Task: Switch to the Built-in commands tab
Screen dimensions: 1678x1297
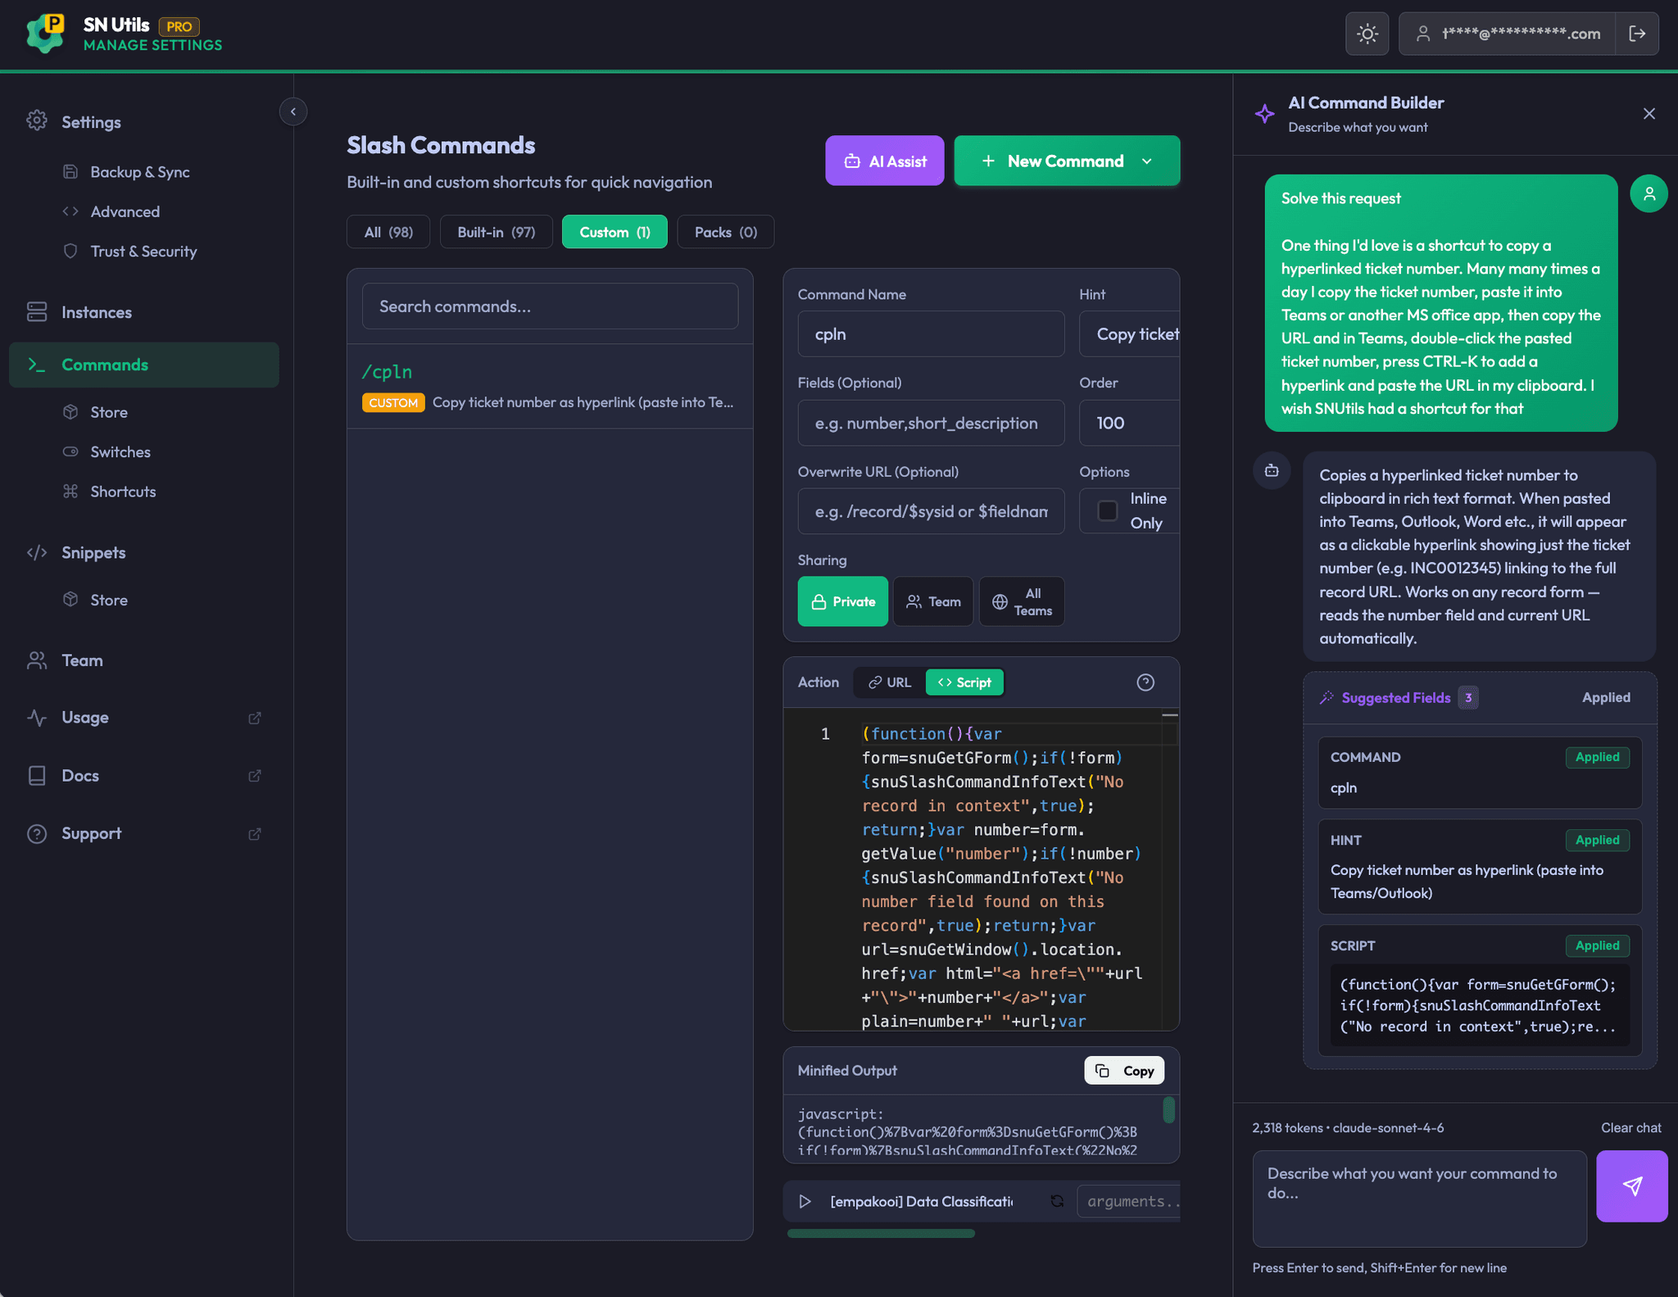Action: [x=495, y=232]
